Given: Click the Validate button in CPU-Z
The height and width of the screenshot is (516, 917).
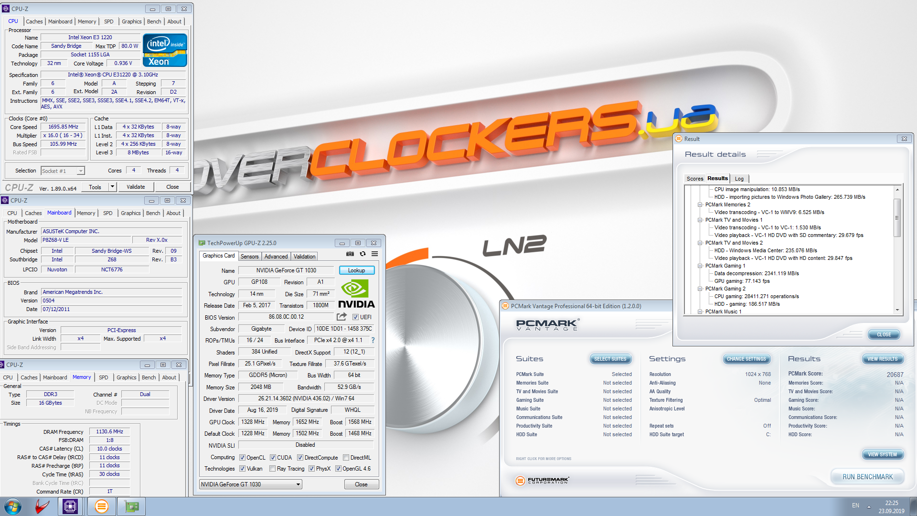Looking at the screenshot, I should tap(136, 187).
